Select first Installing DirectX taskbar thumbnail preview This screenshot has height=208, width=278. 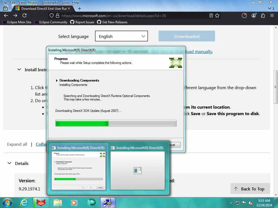[x=78, y=167]
